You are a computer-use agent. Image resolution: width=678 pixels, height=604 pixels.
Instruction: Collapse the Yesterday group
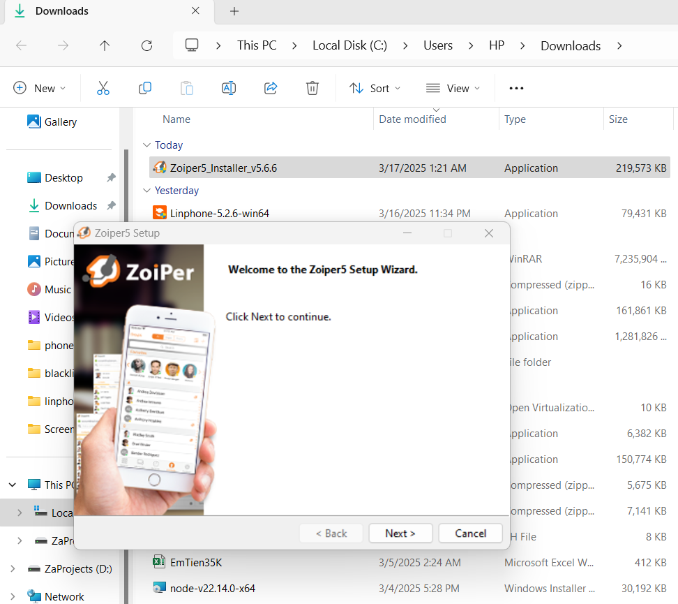pyautogui.click(x=146, y=191)
